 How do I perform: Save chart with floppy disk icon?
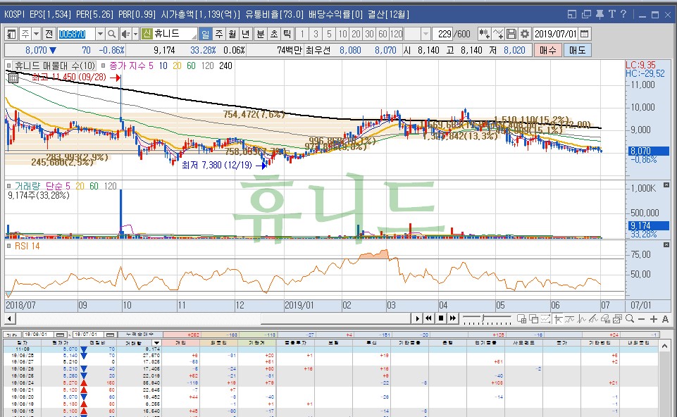[x=511, y=34]
